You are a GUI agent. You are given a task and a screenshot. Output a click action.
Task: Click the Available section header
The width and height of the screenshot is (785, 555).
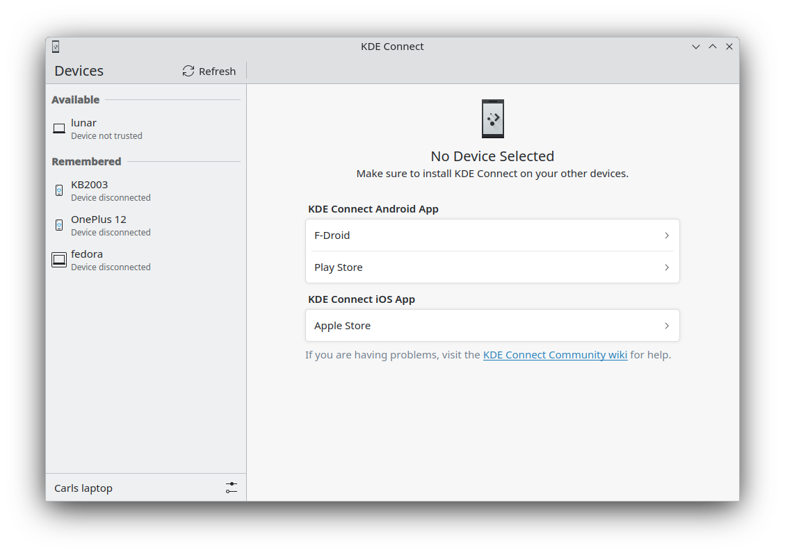click(76, 99)
